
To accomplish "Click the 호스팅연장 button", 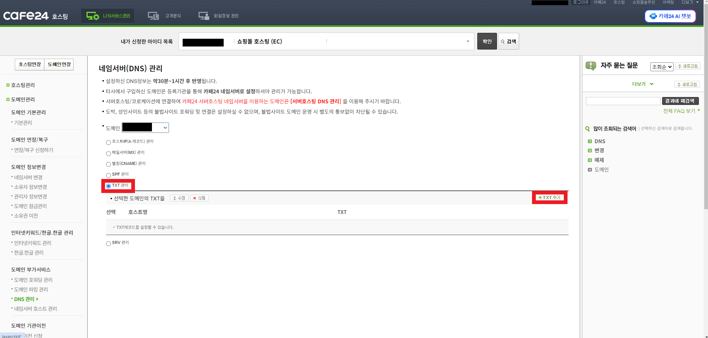I will click(x=30, y=64).
